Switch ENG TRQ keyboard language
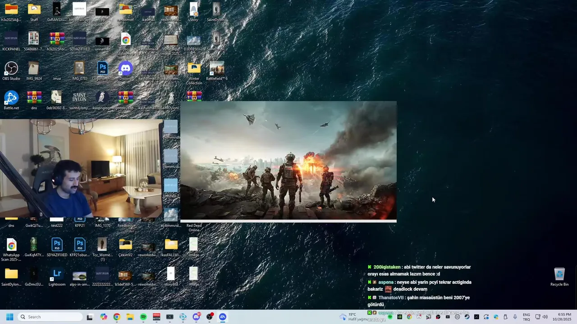This screenshot has height=324, width=577. 526,317
